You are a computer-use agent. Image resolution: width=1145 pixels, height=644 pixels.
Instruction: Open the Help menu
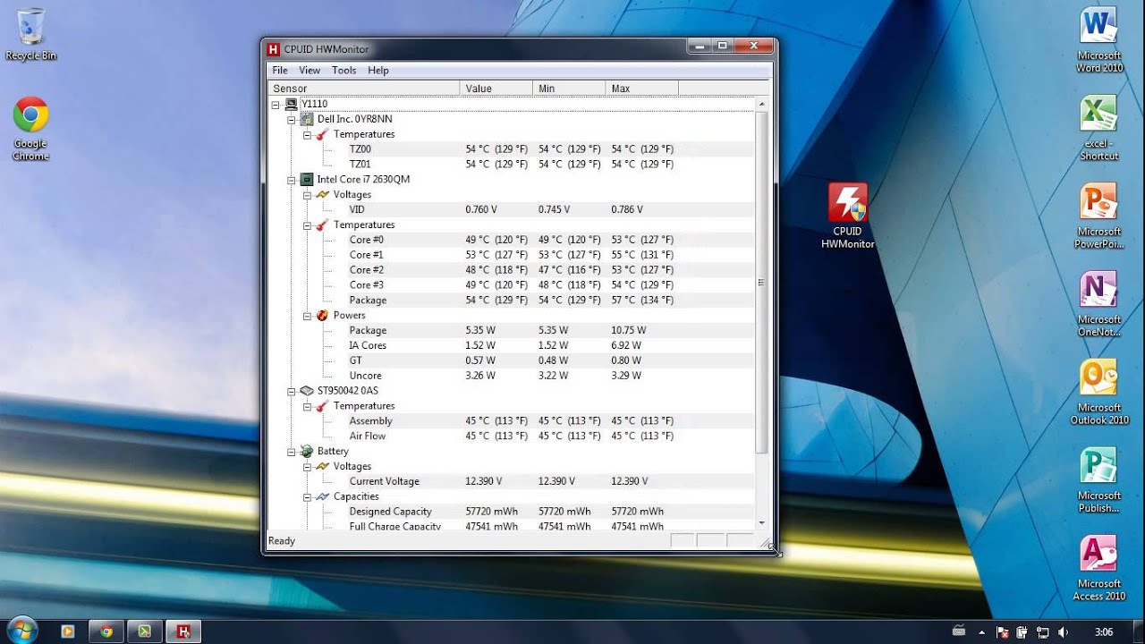click(378, 70)
